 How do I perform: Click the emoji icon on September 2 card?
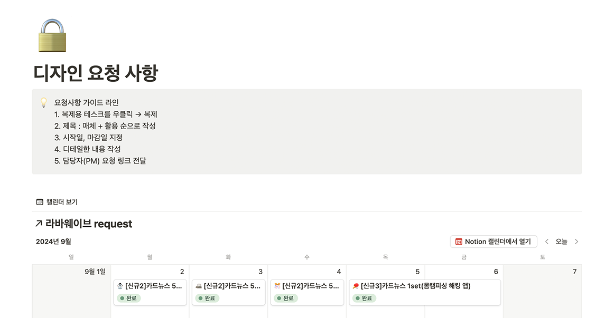pos(120,286)
